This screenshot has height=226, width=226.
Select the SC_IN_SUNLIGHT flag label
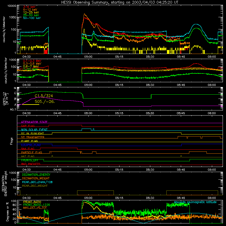click(x=32, y=133)
